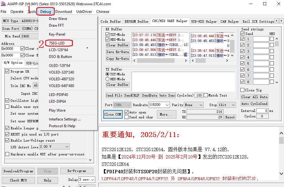284x187 pixels.
Task: Open the Delay seconds dropdown
Action: [87, 180]
